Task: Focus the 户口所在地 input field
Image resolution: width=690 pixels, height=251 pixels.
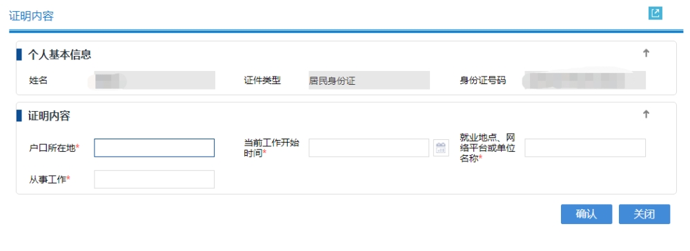Action: 154,148
